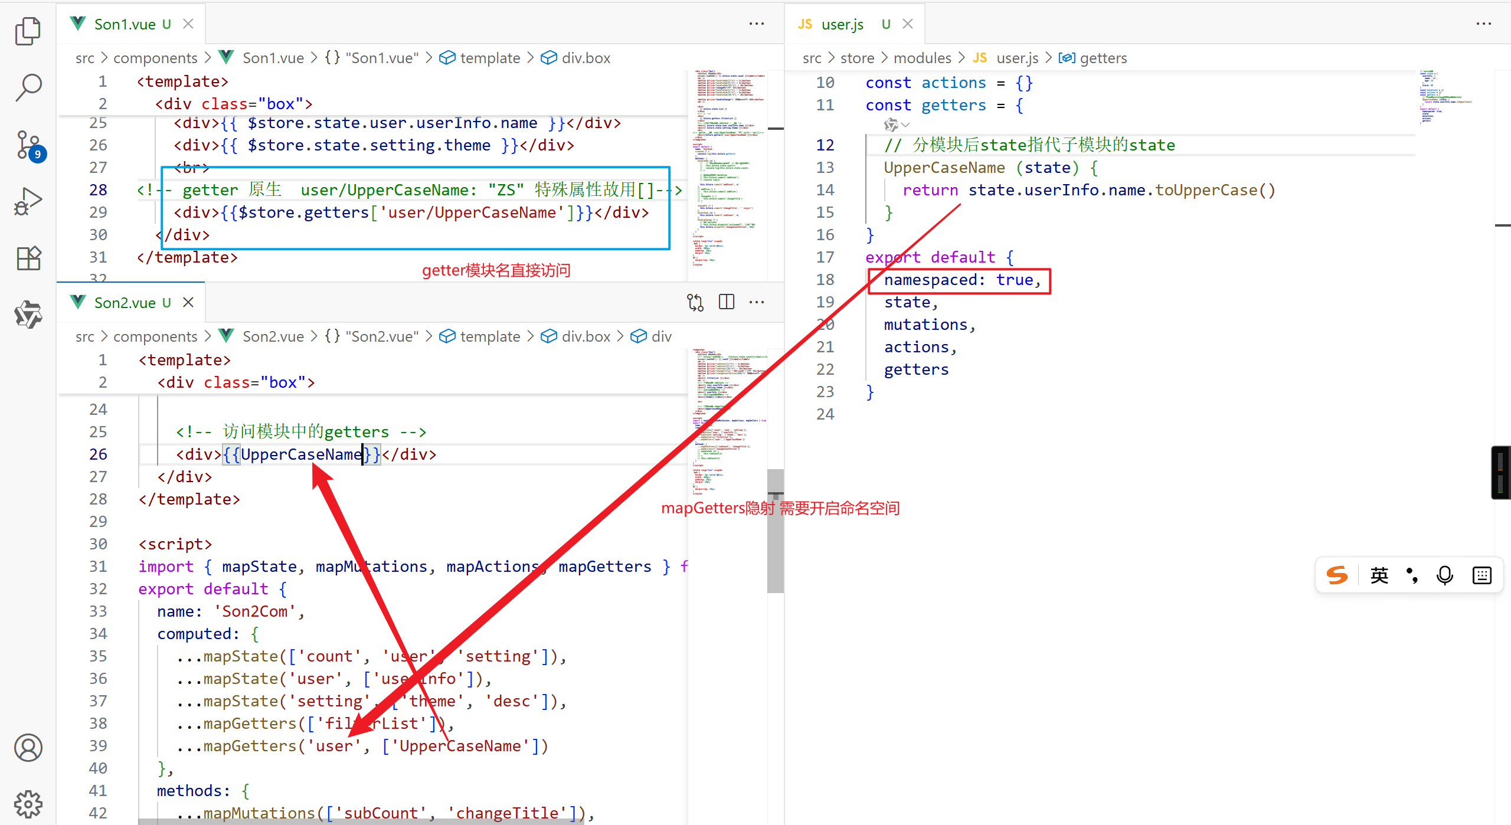Click the div.box breadcrumb in Son1.vue

click(x=586, y=58)
